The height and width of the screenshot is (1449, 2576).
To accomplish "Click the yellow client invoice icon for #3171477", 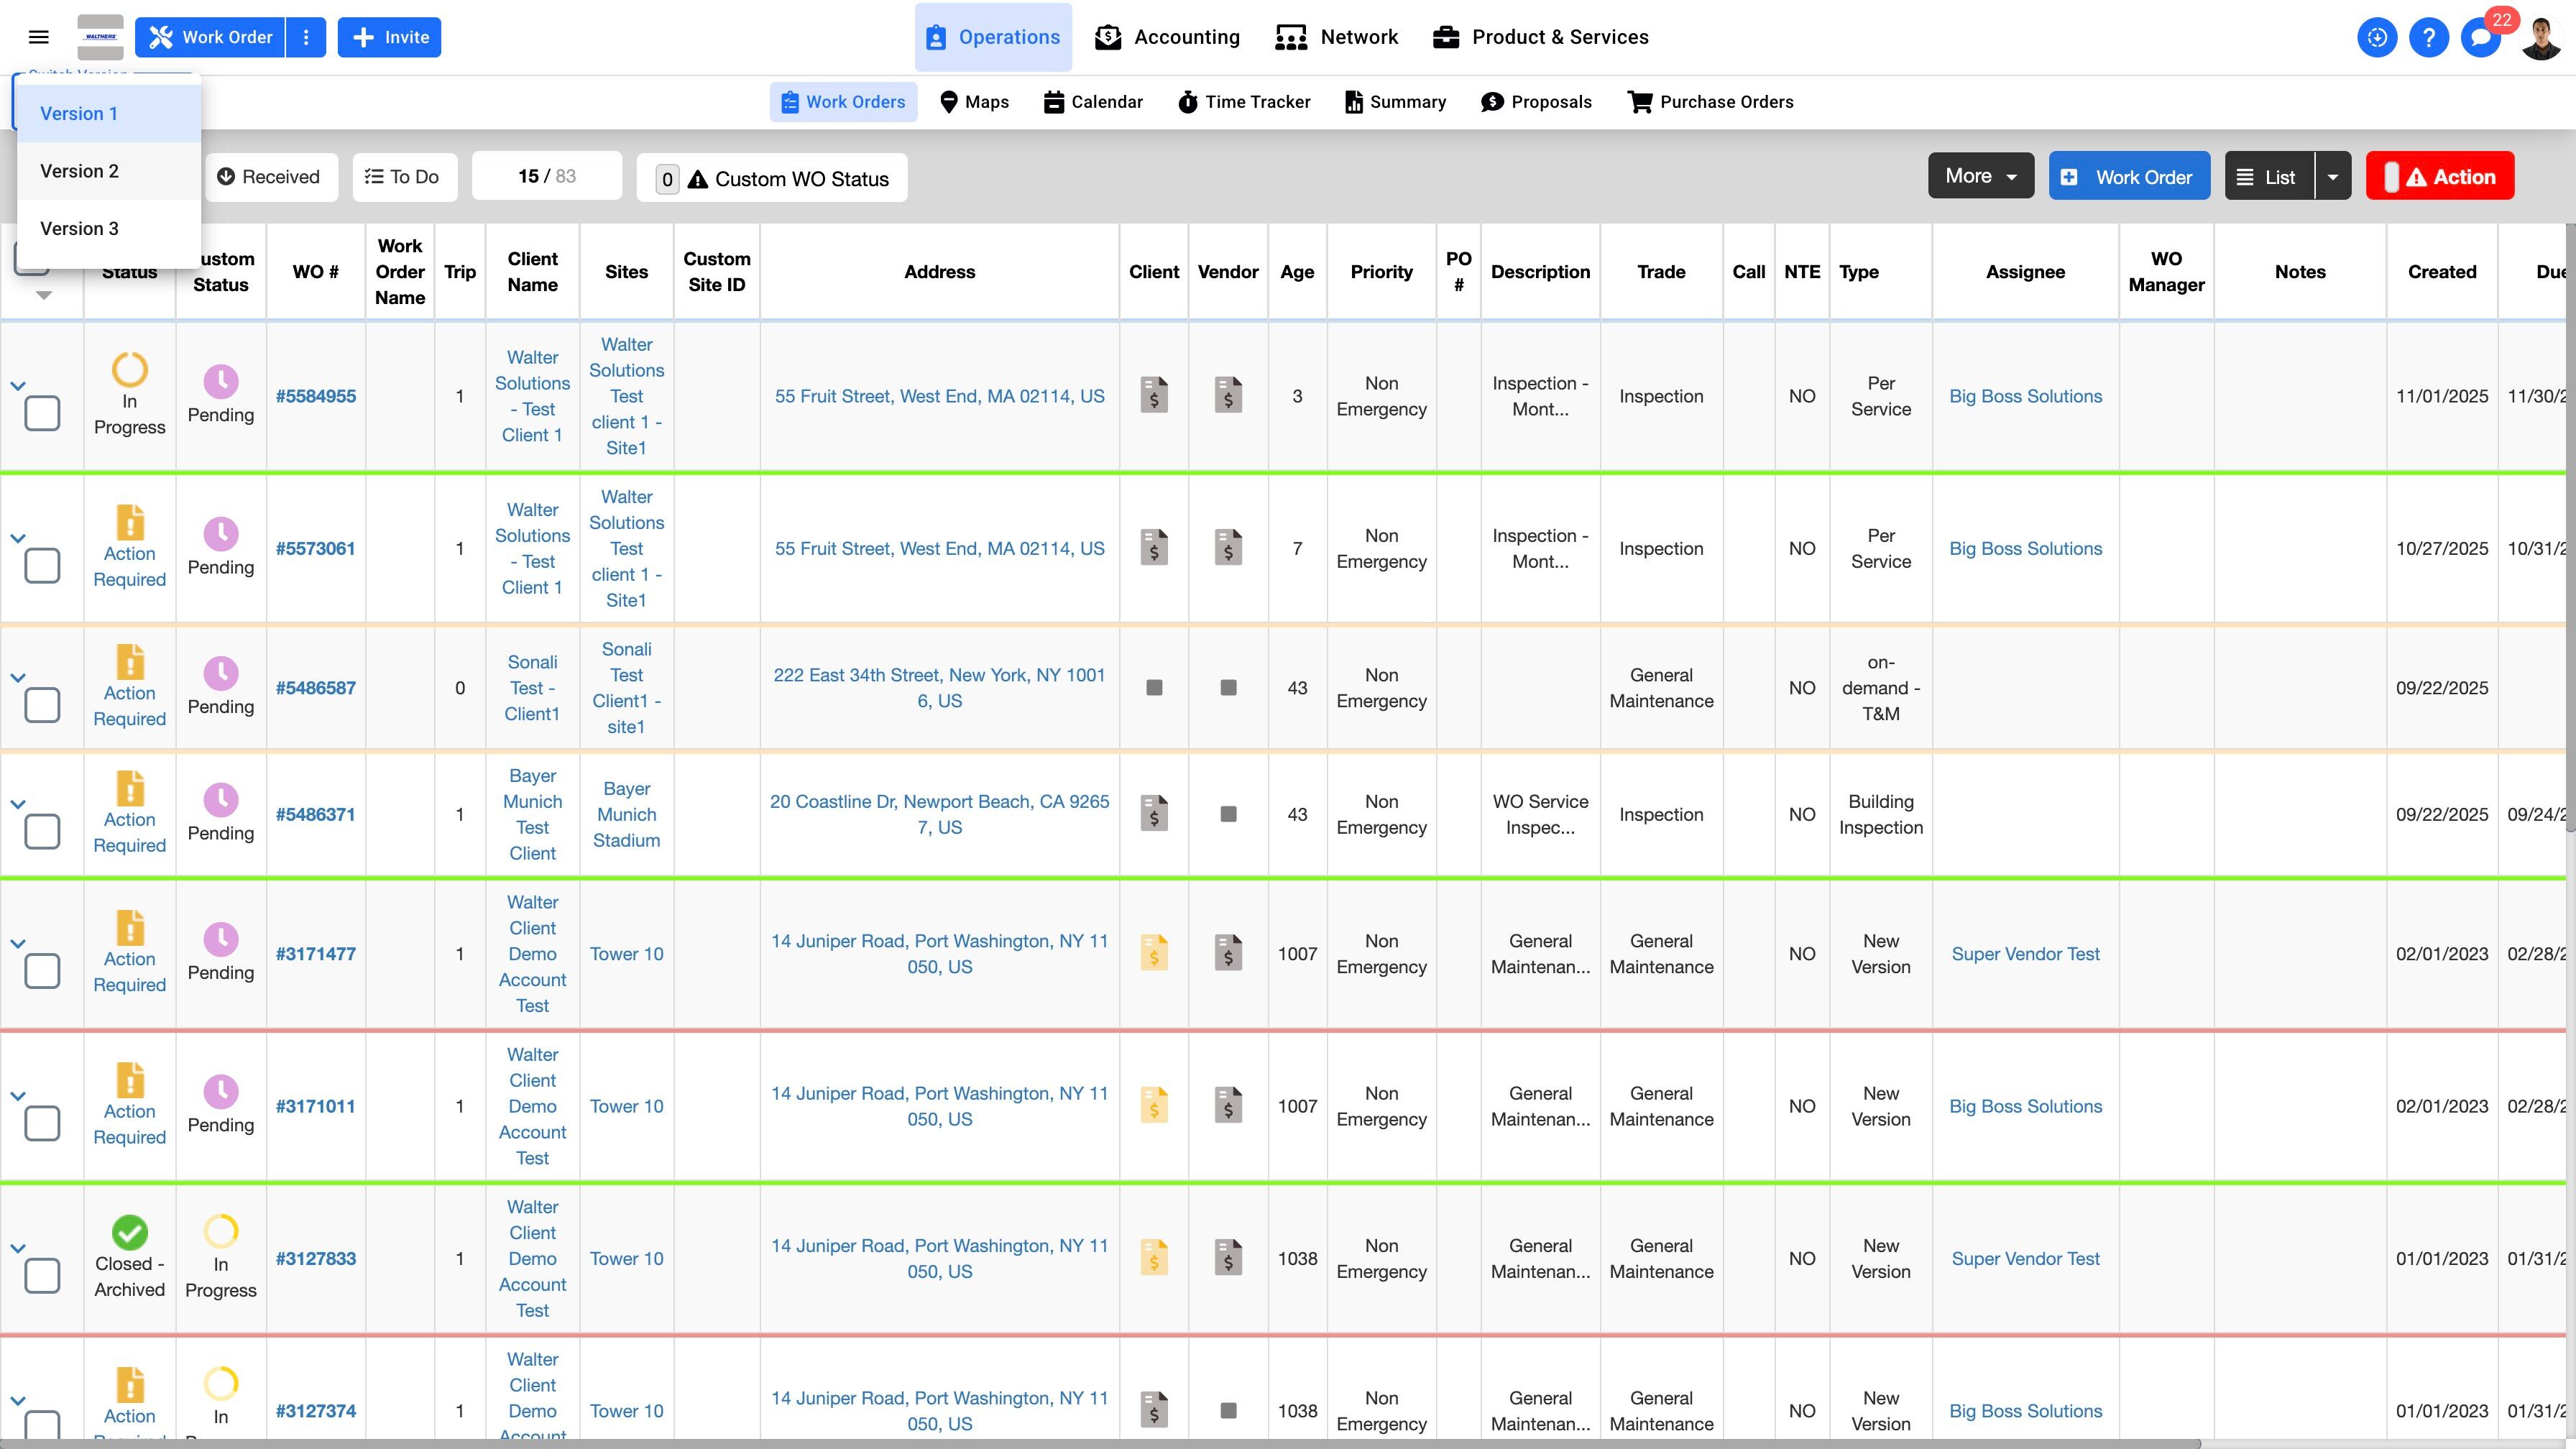I will [1154, 953].
